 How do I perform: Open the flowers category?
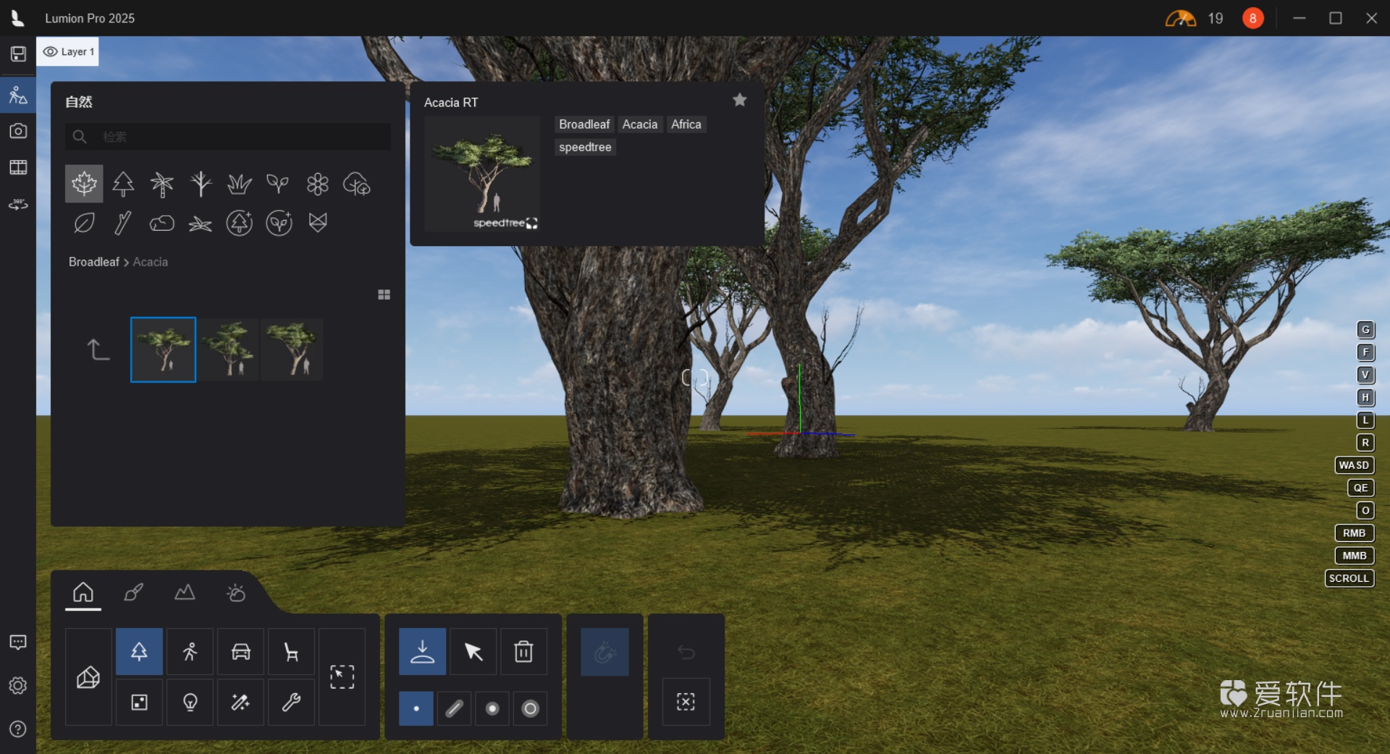click(x=317, y=184)
